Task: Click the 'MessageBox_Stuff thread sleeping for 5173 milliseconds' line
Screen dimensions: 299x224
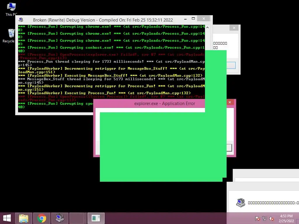Action: 111,81
